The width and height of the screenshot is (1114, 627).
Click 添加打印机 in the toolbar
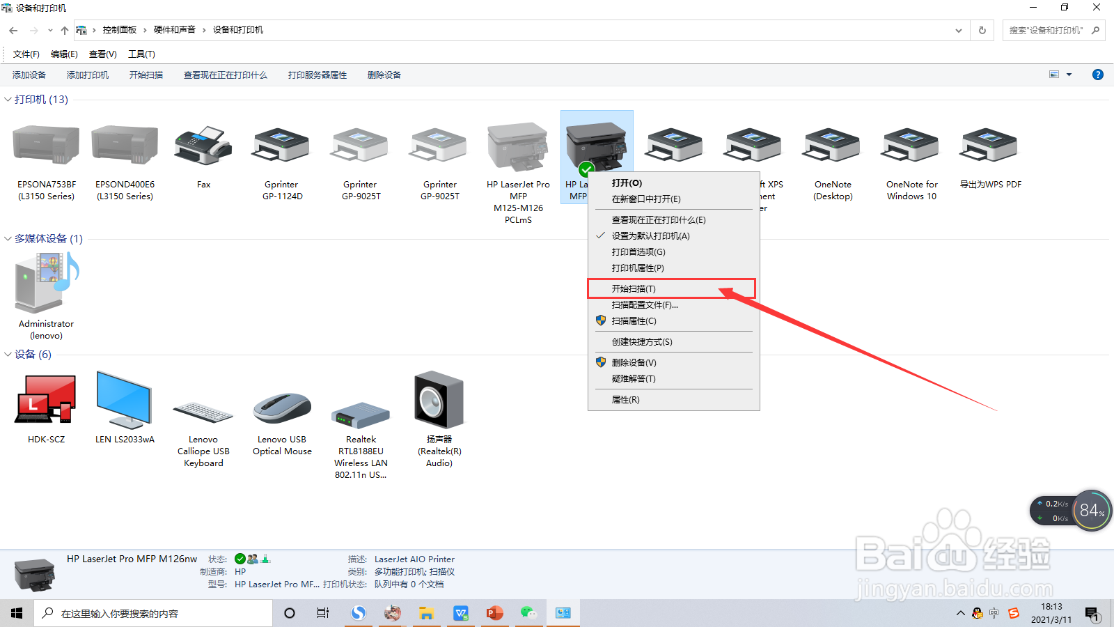(x=88, y=75)
